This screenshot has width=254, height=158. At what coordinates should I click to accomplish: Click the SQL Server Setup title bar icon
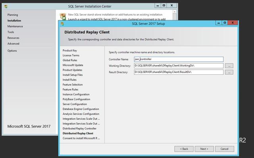62,24
